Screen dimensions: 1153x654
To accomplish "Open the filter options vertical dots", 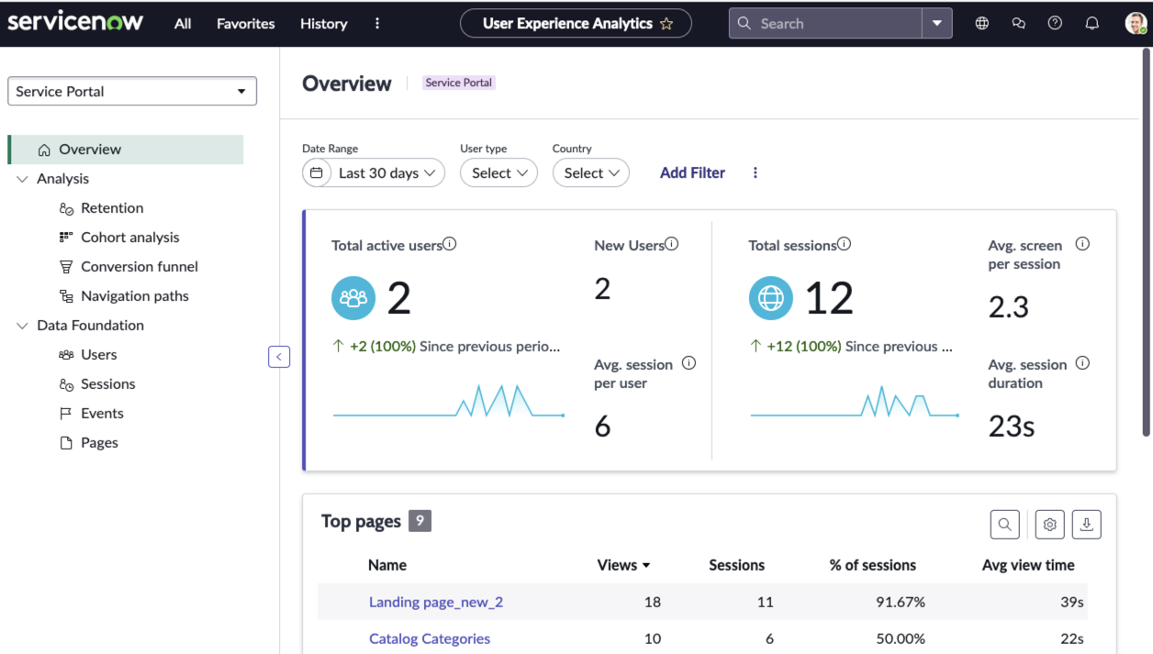I will 756,172.
